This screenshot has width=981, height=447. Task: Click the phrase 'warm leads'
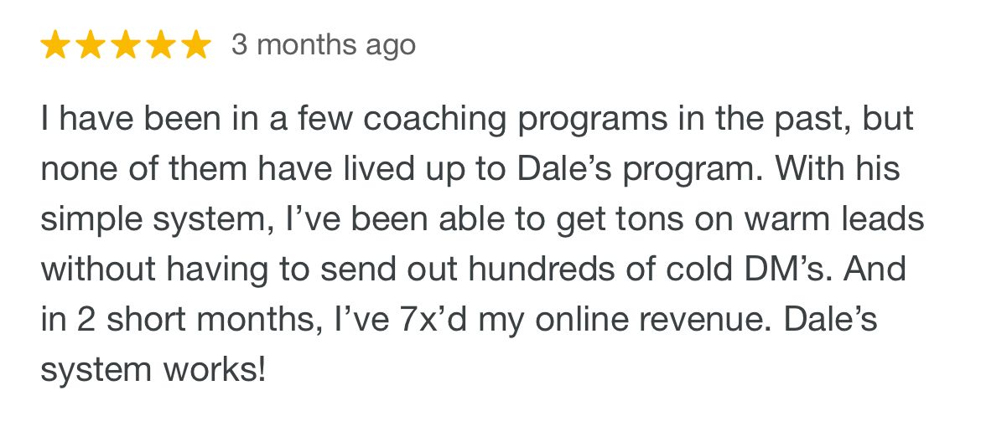823,219
